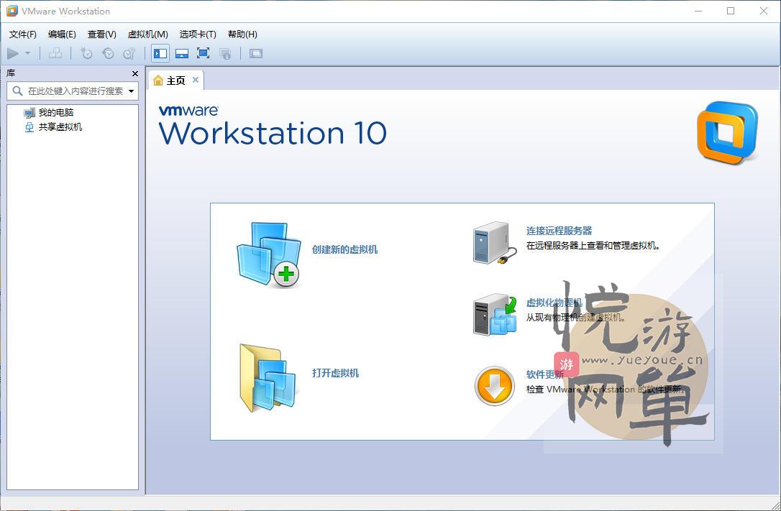Expand the library search filter dropdown

coord(131,91)
